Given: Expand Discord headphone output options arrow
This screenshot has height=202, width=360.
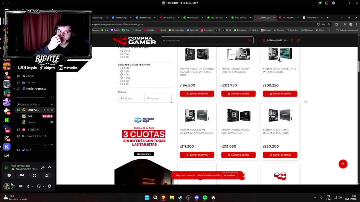Looking at the screenshot, I should coord(43,186).
